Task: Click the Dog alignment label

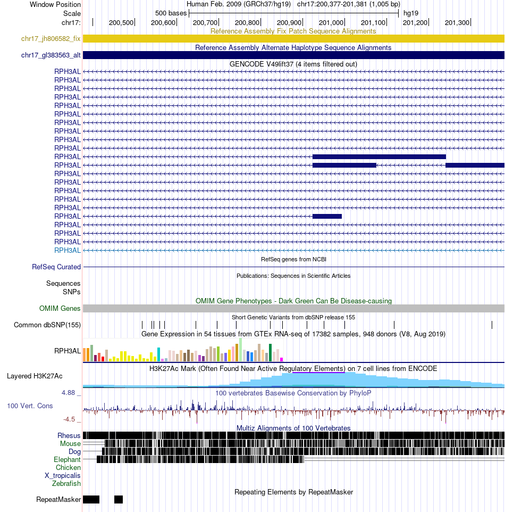Action: point(74,451)
